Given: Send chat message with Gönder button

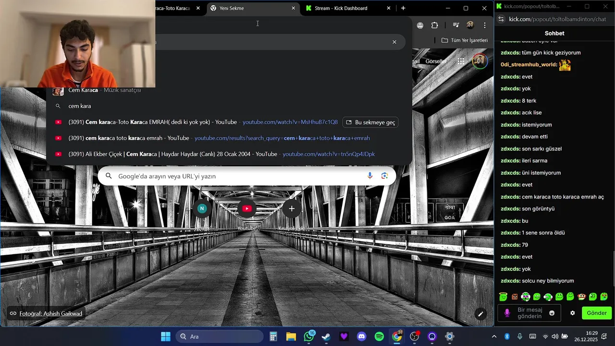Looking at the screenshot, I should click(x=597, y=313).
